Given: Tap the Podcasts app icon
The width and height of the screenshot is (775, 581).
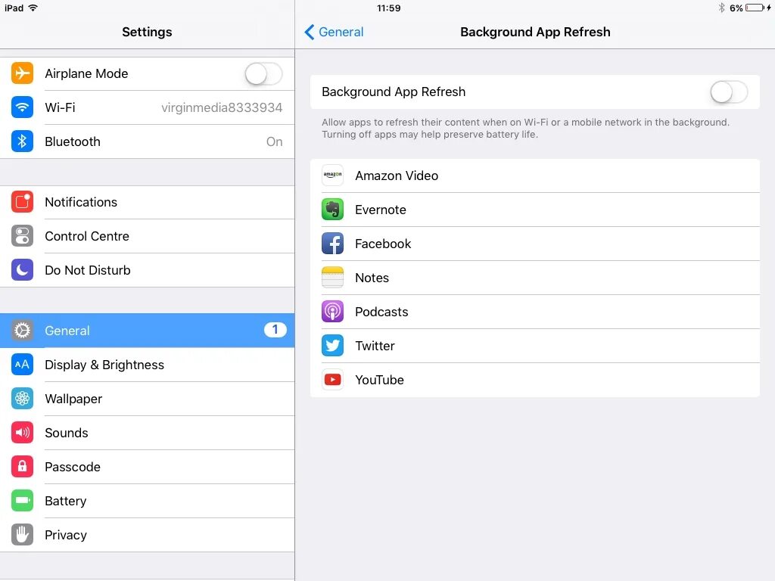Looking at the screenshot, I should [x=333, y=312].
